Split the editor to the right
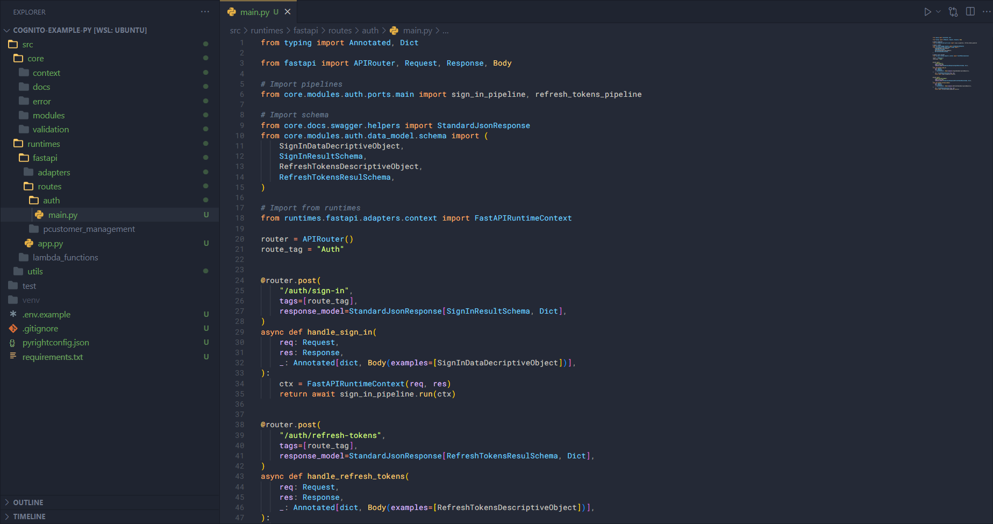Screen dimensions: 993x524 [x=970, y=12]
